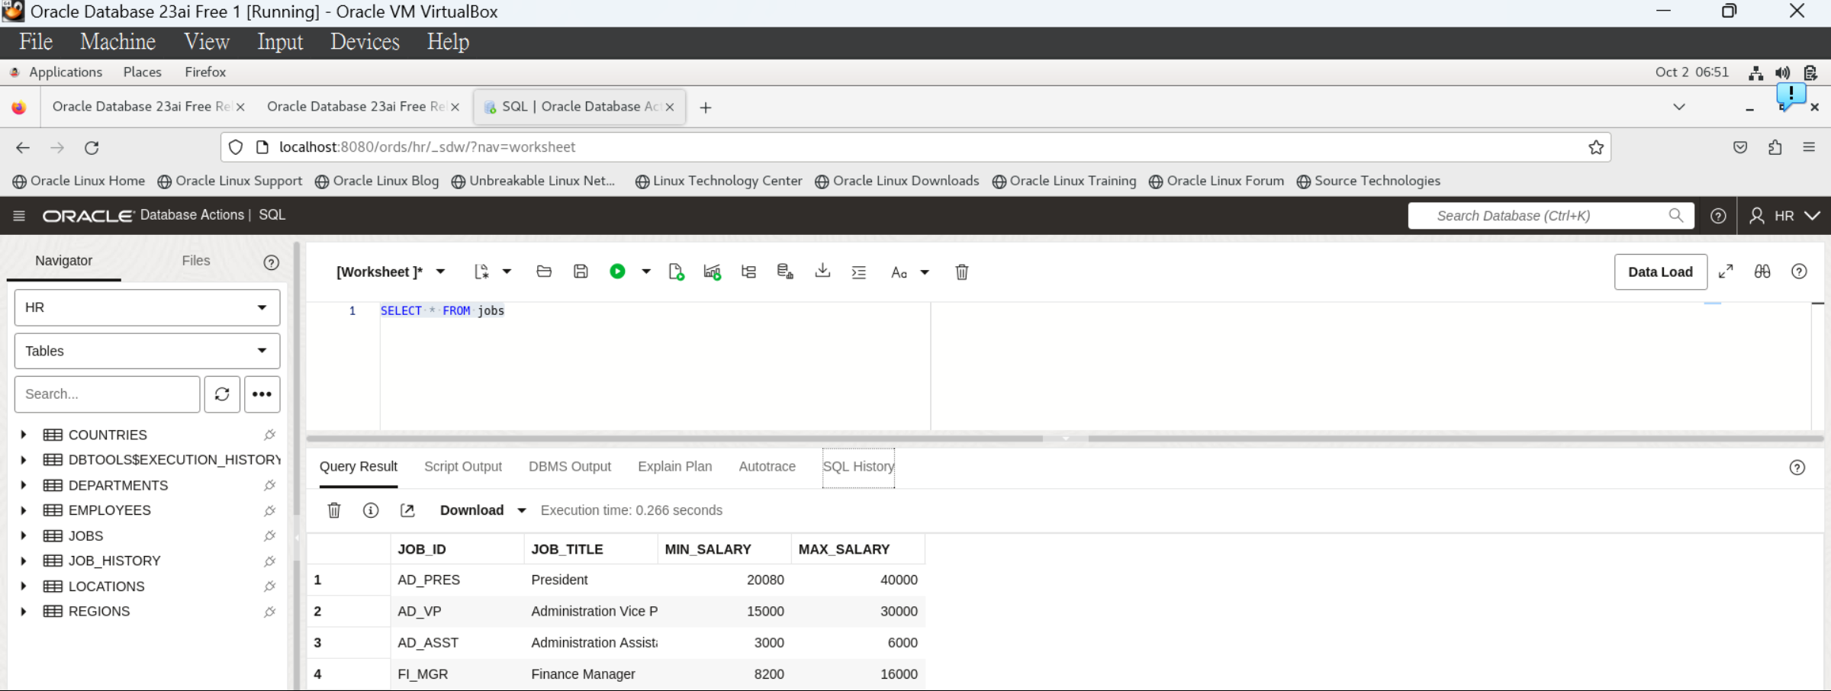Pin the JOBS table
Image resolution: width=1831 pixels, height=691 pixels.
point(269,536)
